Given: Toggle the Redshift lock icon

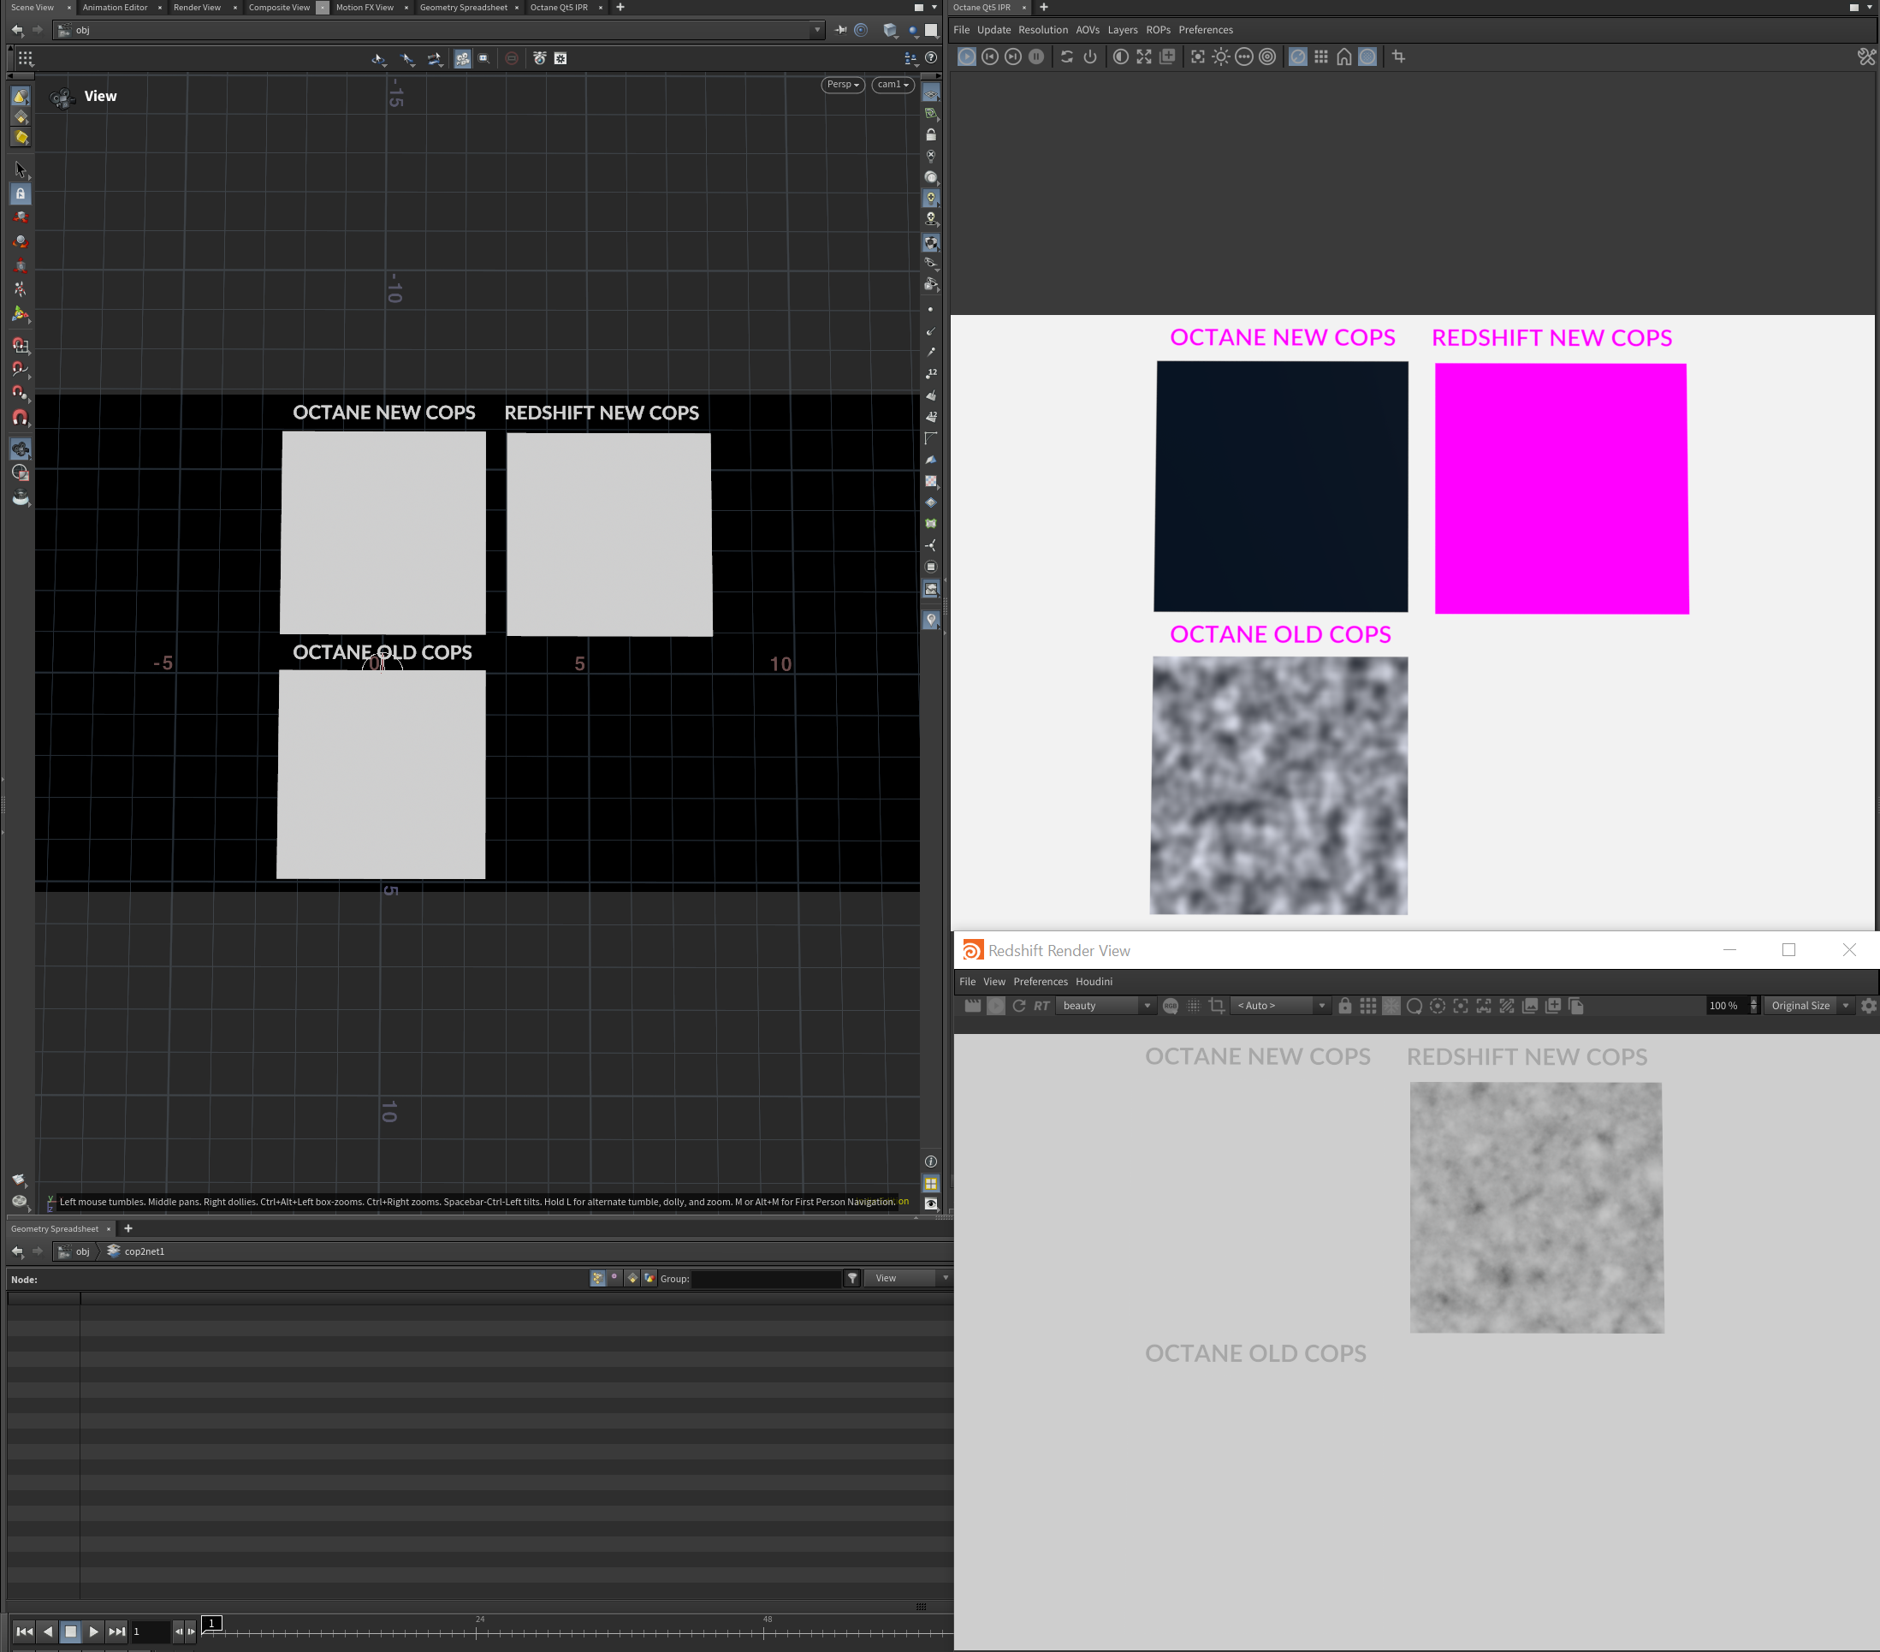Looking at the screenshot, I should (x=1344, y=1006).
